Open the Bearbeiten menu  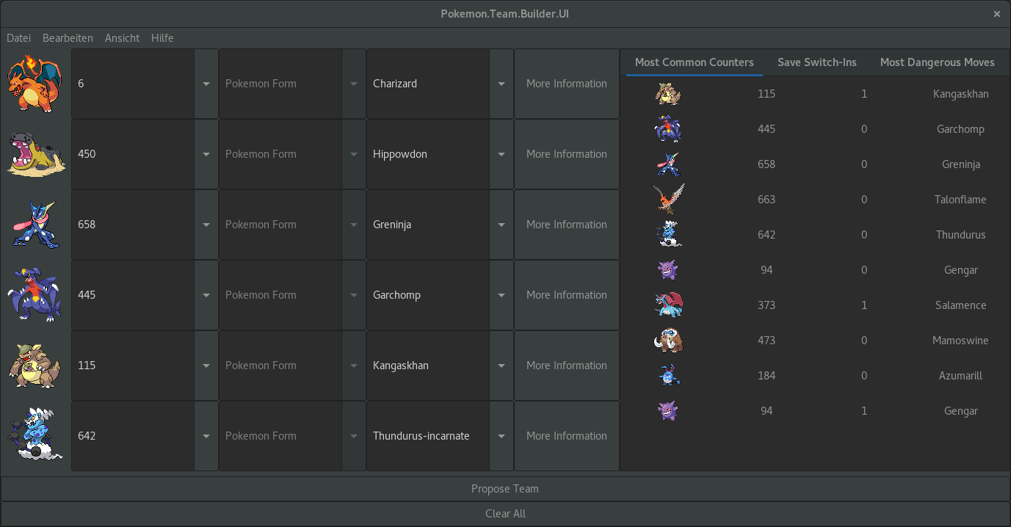point(68,38)
